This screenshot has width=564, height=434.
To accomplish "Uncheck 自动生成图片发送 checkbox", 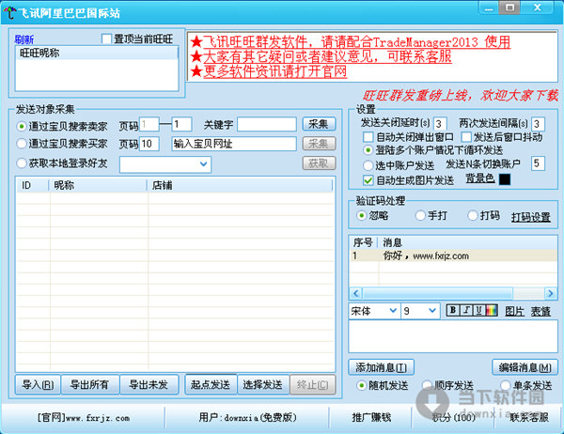I will pyautogui.click(x=368, y=179).
